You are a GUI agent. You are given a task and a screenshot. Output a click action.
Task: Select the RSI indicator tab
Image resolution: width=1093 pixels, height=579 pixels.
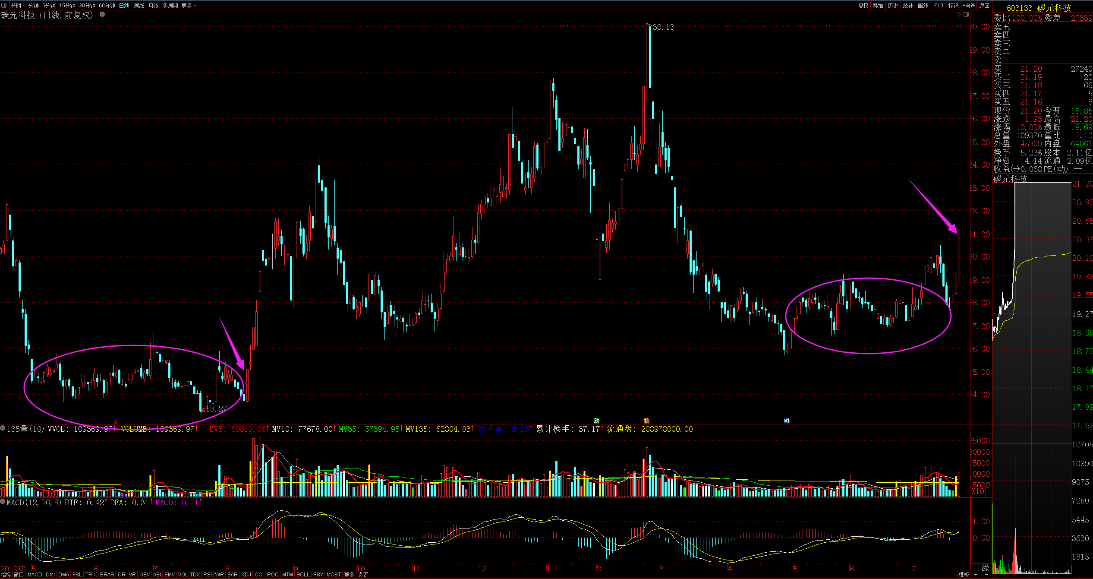(208, 575)
